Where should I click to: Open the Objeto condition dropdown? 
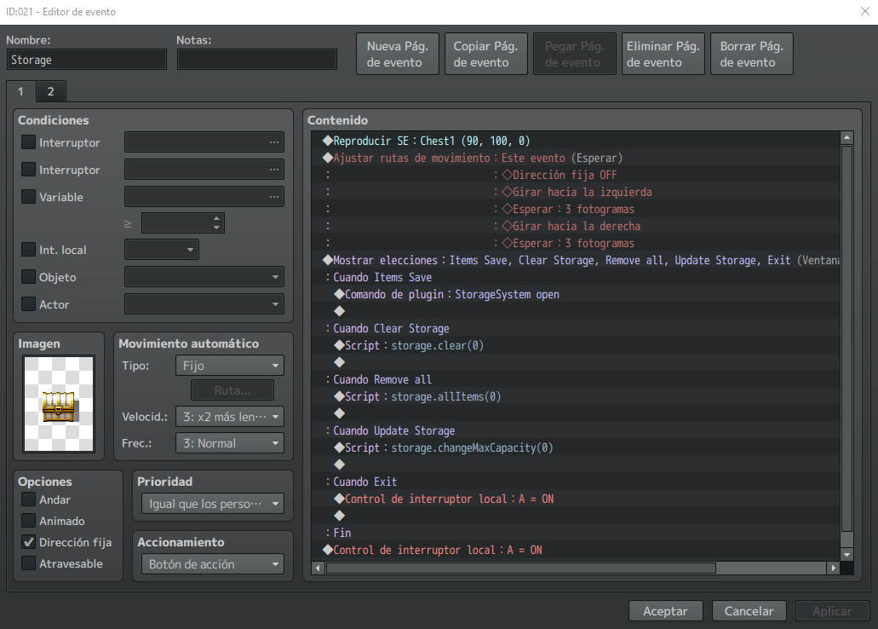(x=204, y=277)
